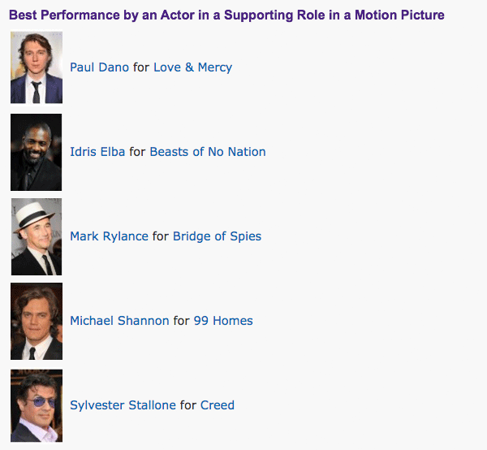The width and height of the screenshot is (487, 450).
Task: Open the thumbnail next to the Idris Elba link
Action: pyautogui.click(x=37, y=152)
